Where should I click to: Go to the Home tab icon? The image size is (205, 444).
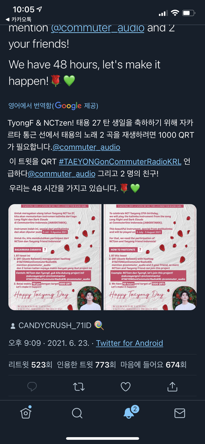point(26,412)
